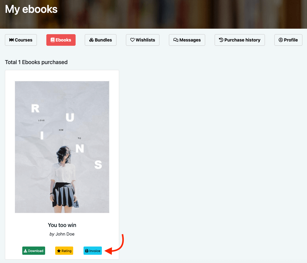Click the fast-forward icon on Courses

[x=11, y=40]
